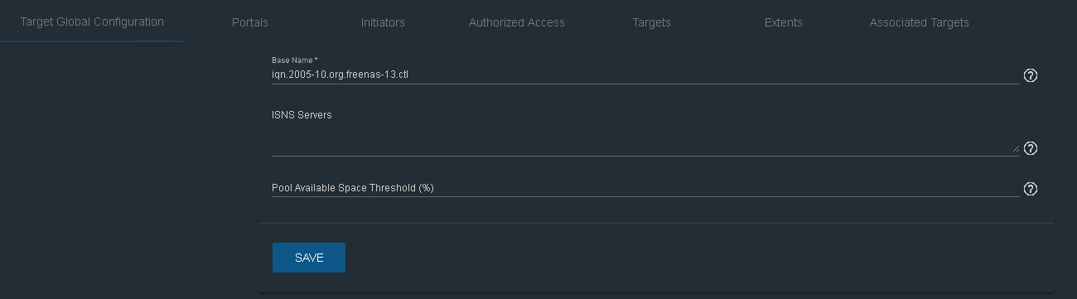Select the Targets tab

[651, 22]
